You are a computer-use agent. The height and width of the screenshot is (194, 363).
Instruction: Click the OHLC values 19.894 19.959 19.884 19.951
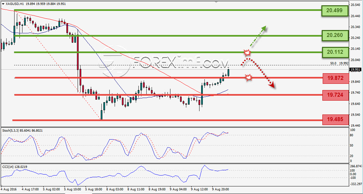tap(46, 4)
